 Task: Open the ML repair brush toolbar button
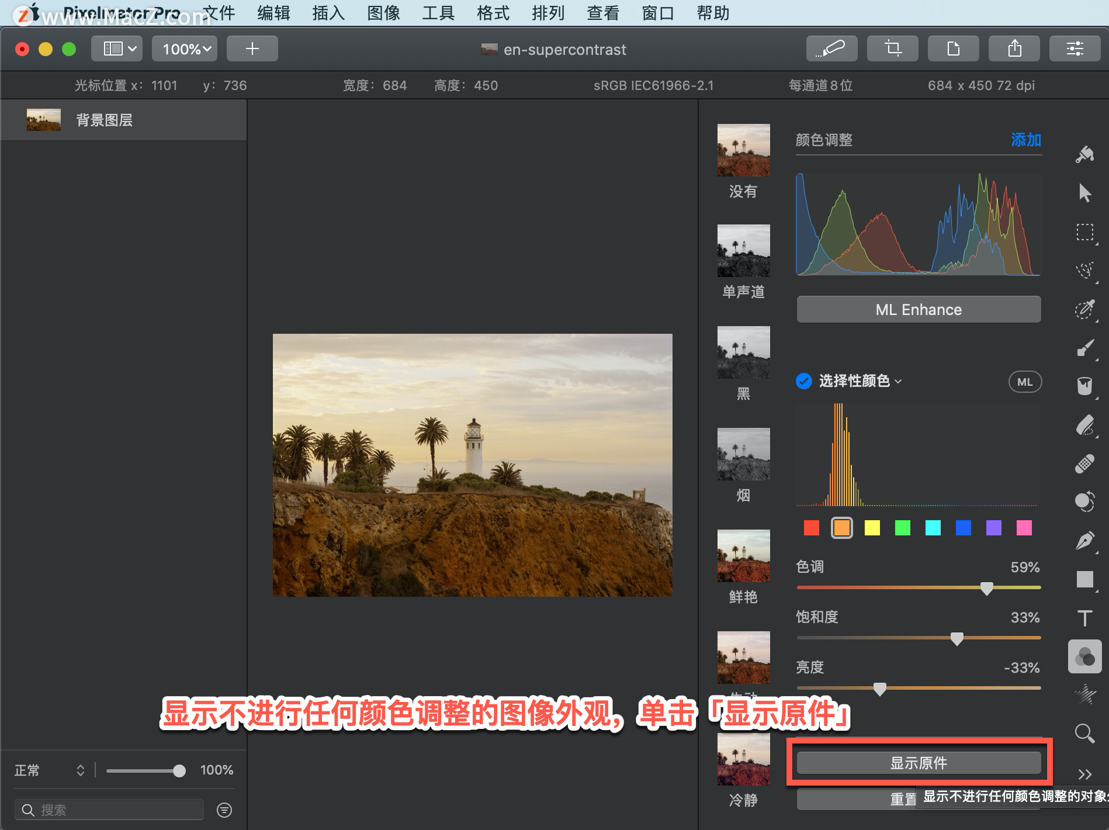coord(831,49)
